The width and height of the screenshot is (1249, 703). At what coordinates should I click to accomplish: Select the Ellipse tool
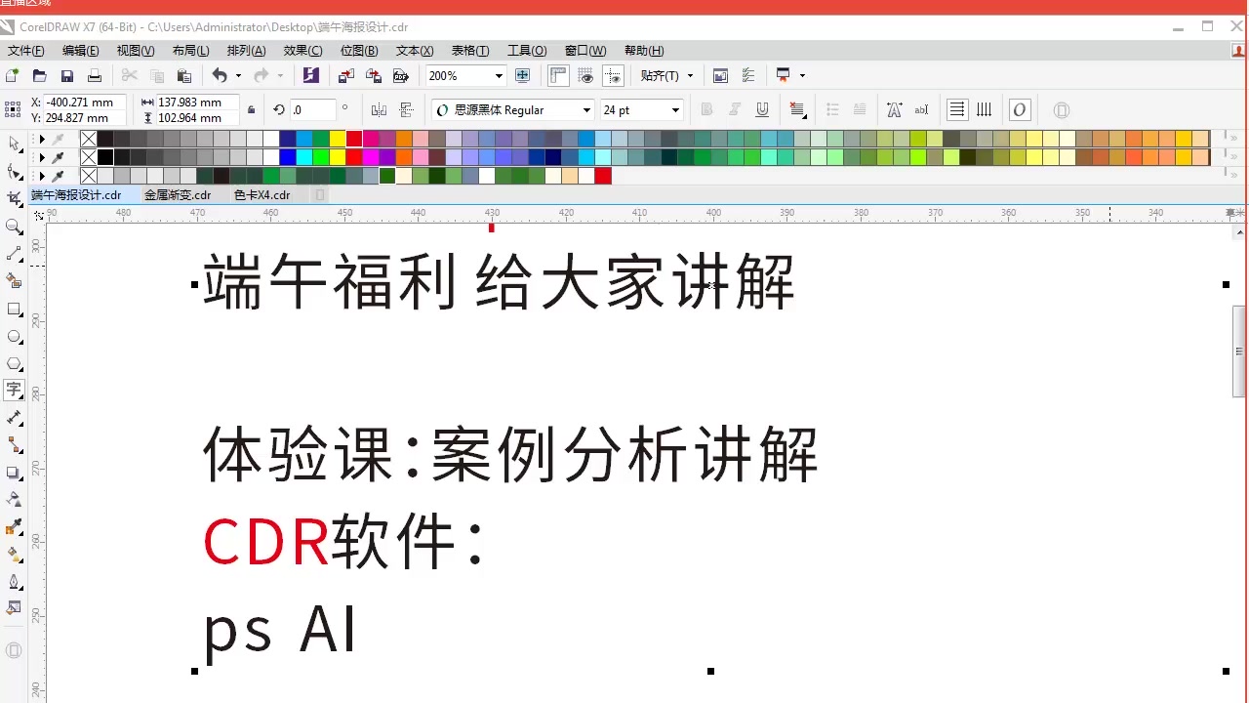[15, 337]
